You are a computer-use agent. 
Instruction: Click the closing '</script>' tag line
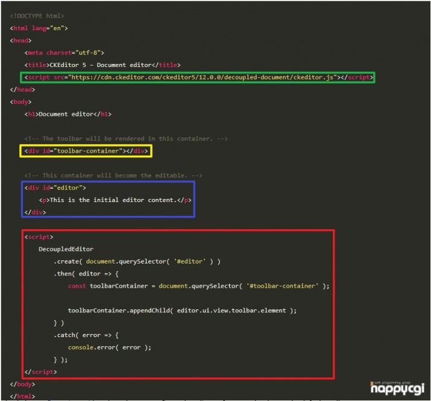click(40, 372)
